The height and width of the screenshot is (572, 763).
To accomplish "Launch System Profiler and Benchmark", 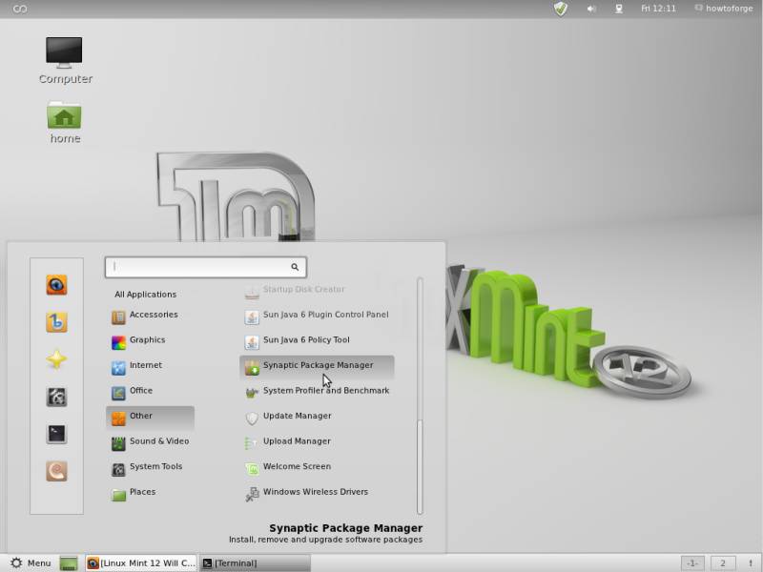I will coord(317,391).
